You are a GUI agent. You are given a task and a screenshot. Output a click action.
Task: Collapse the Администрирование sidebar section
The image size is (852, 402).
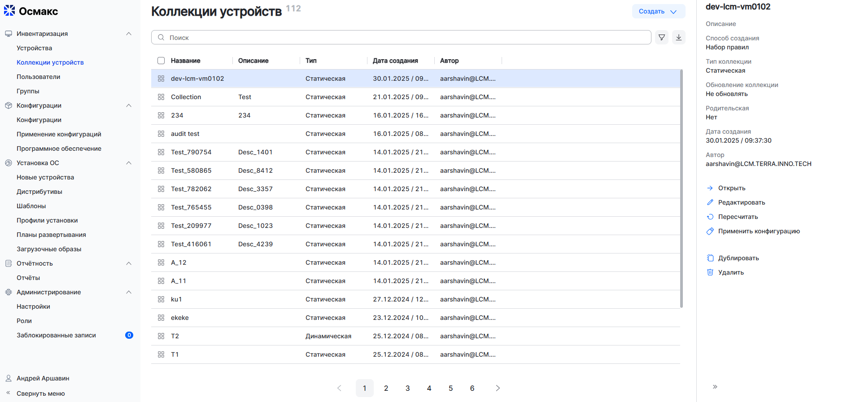(129, 292)
